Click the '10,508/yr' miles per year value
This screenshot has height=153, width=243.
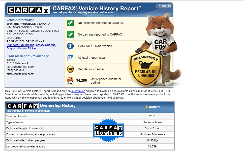pos(152,140)
